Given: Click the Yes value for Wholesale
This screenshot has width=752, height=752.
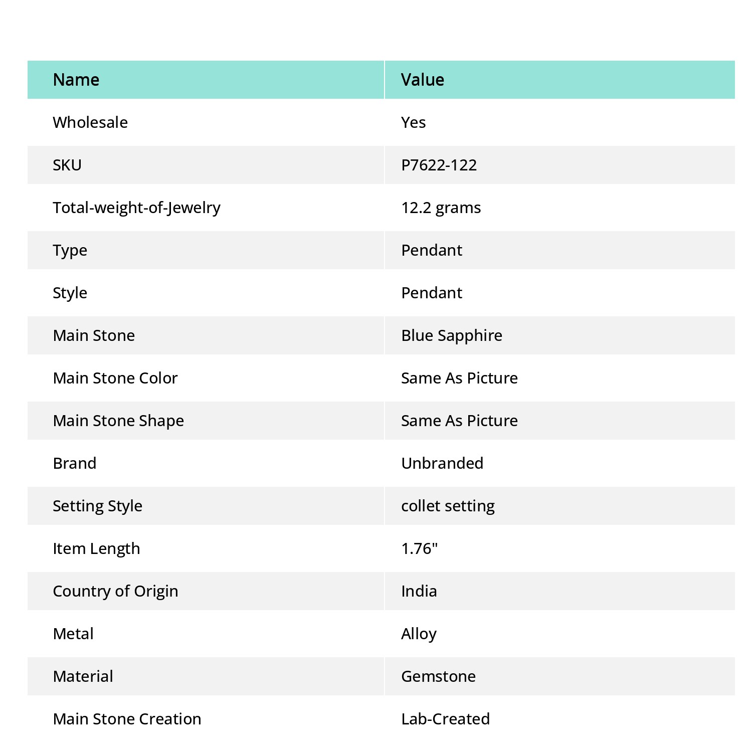Looking at the screenshot, I should point(414,122).
